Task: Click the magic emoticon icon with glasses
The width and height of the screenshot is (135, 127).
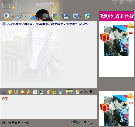Action: point(16,92)
